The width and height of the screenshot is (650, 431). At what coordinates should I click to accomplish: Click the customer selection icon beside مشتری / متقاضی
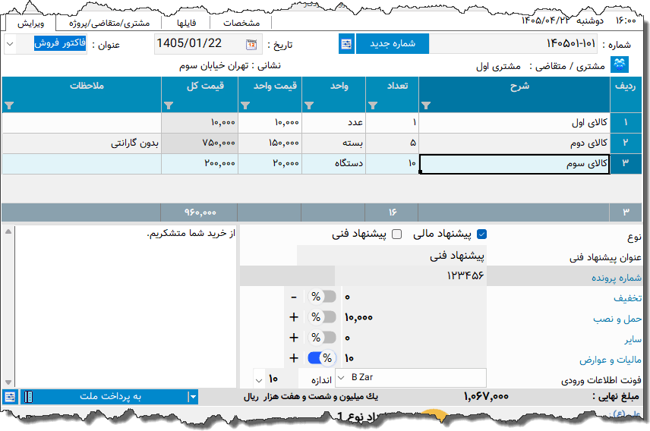point(620,65)
